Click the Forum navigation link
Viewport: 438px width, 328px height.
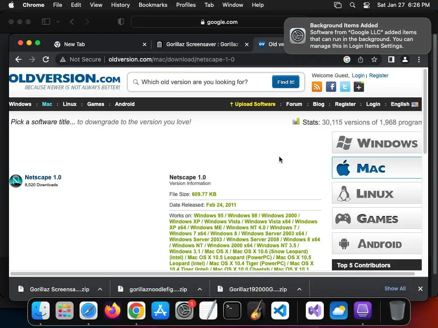294,104
